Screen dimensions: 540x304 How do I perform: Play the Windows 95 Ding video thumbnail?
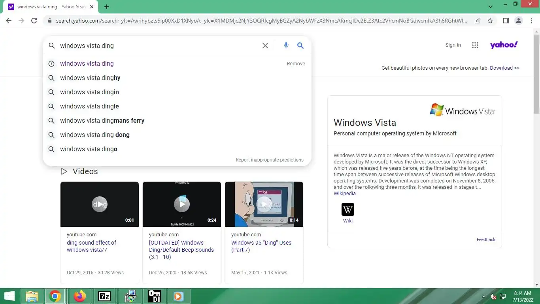click(x=264, y=204)
